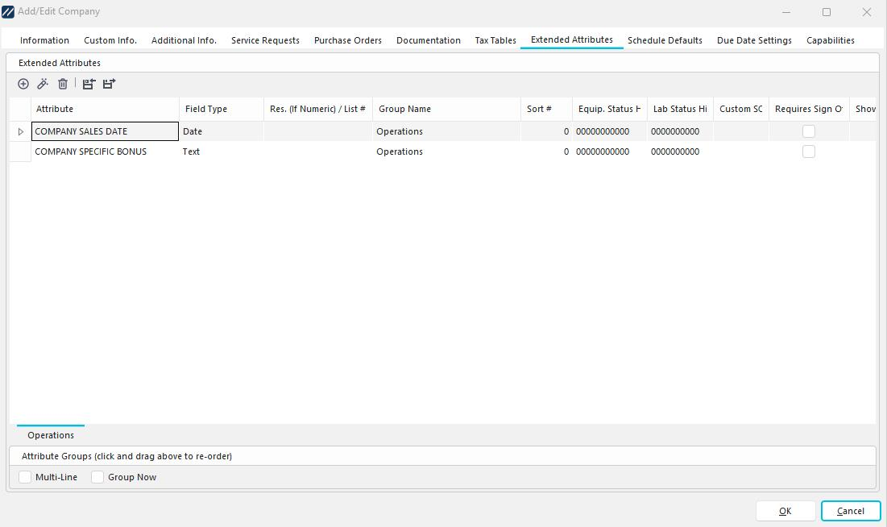Open the Additional Info. tab
The height and width of the screenshot is (527, 887).
pyautogui.click(x=184, y=40)
